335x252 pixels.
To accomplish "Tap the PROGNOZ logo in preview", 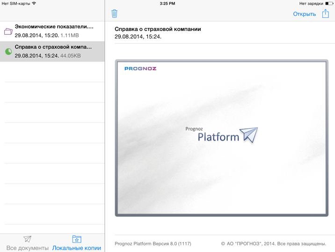I will click(x=140, y=68).
